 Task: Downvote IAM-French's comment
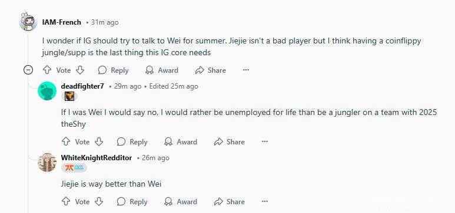(80, 70)
